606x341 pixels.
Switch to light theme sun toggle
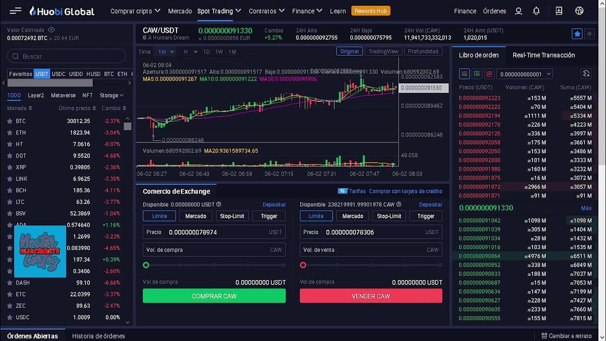pos(589,34)
